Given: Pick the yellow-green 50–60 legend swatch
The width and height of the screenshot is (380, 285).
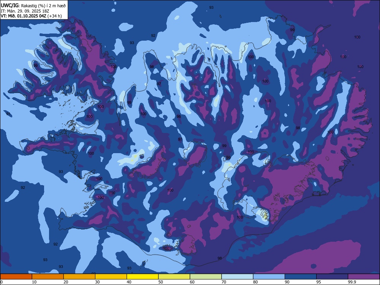Looking at the screenshot, I should 174,277.
